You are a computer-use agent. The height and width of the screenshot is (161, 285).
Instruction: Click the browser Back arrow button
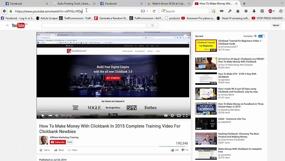pyautogui.click(x=4, y=11)
